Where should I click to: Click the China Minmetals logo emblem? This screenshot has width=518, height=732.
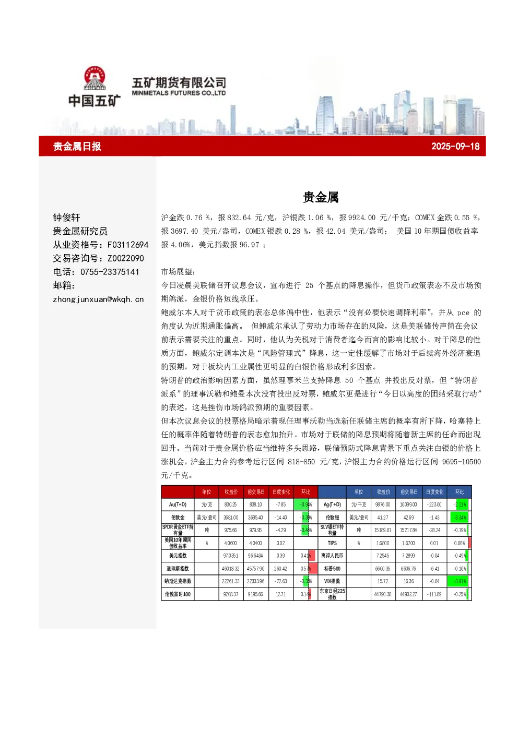click(95, 79)
